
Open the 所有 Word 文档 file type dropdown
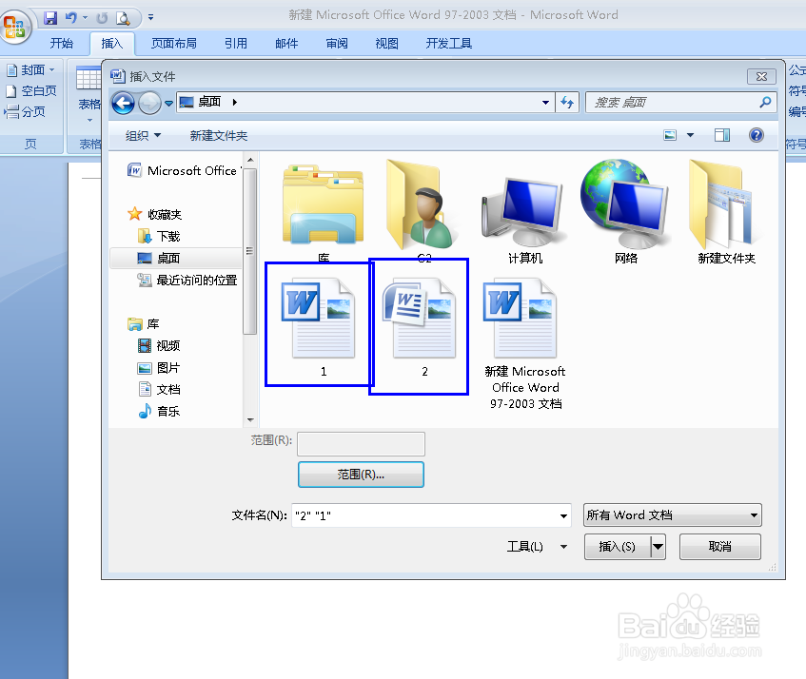(x=673, y=515)
